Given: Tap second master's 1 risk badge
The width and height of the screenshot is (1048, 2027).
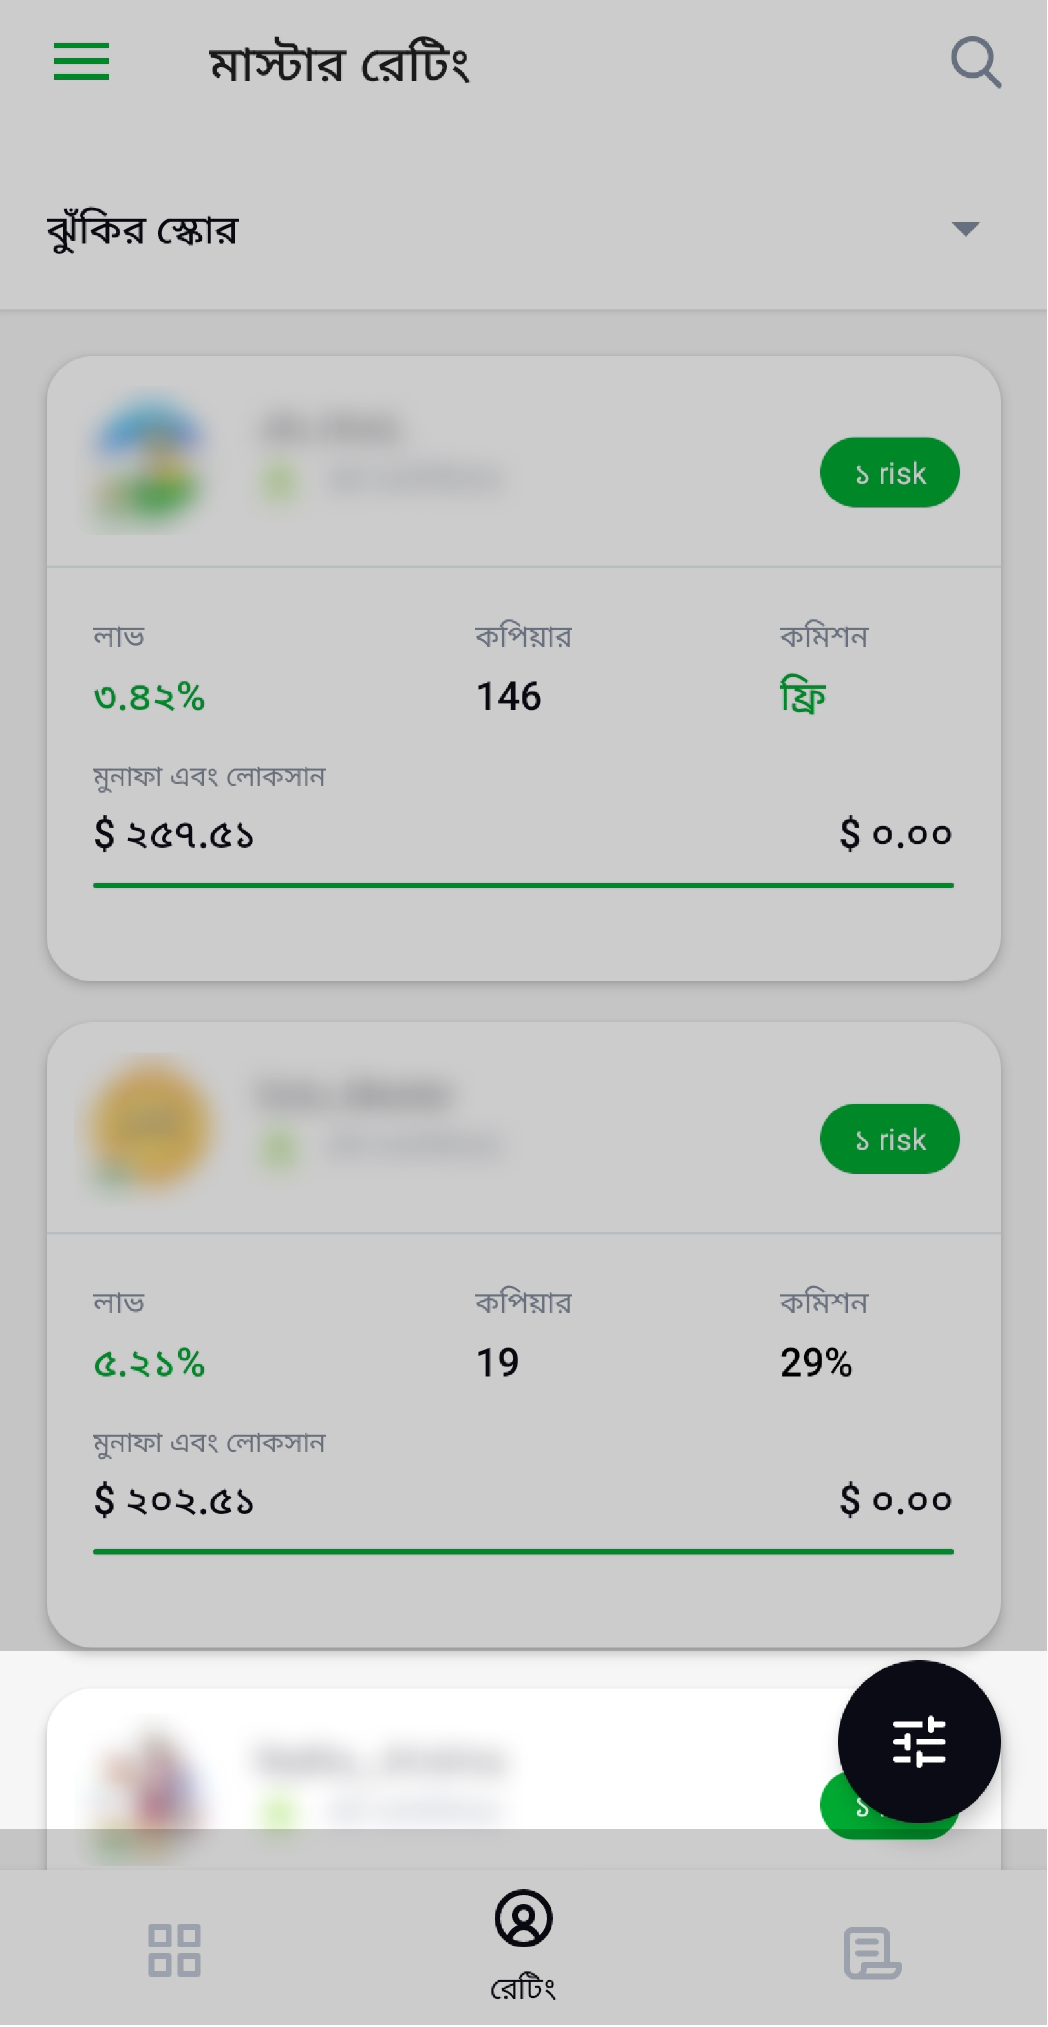Looking at the screenshot, I should (890, 1139).
